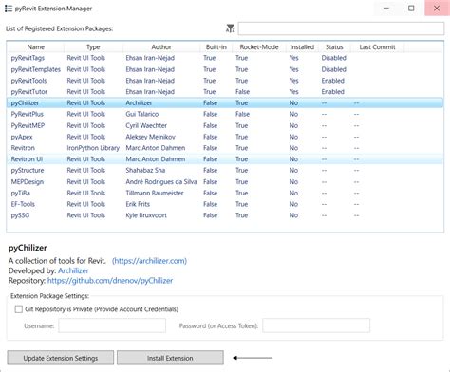Screen dimensions: 450x372
Task: Sort by the Rocket-Mode column header
Action: pos(259,47)
